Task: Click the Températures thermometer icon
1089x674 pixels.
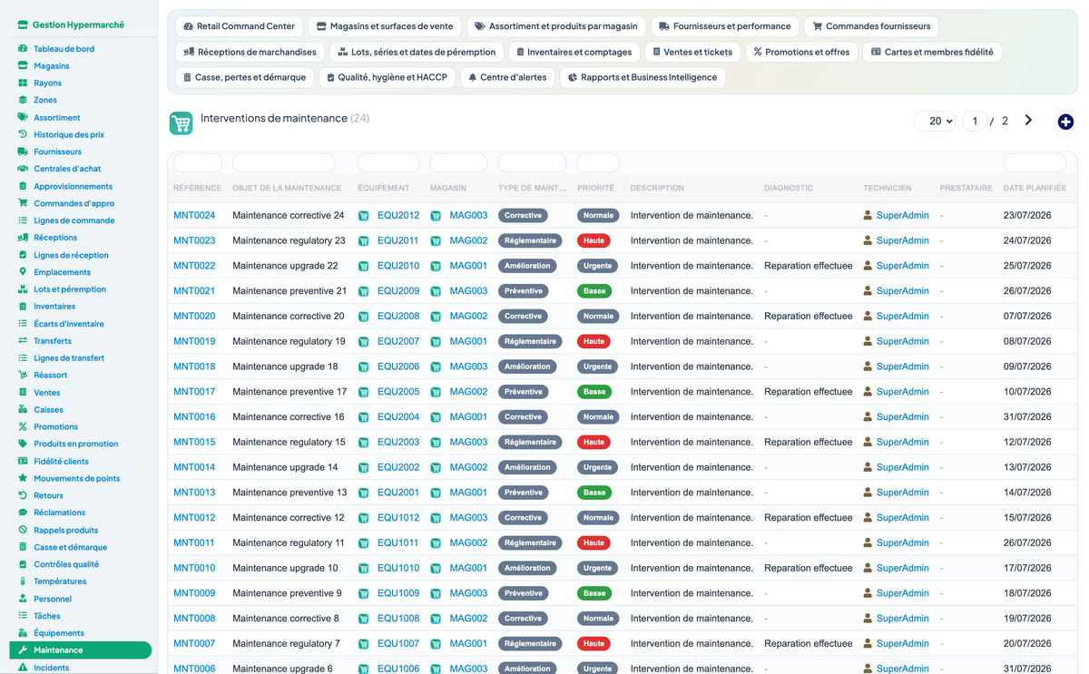Action: coord(23,581)
